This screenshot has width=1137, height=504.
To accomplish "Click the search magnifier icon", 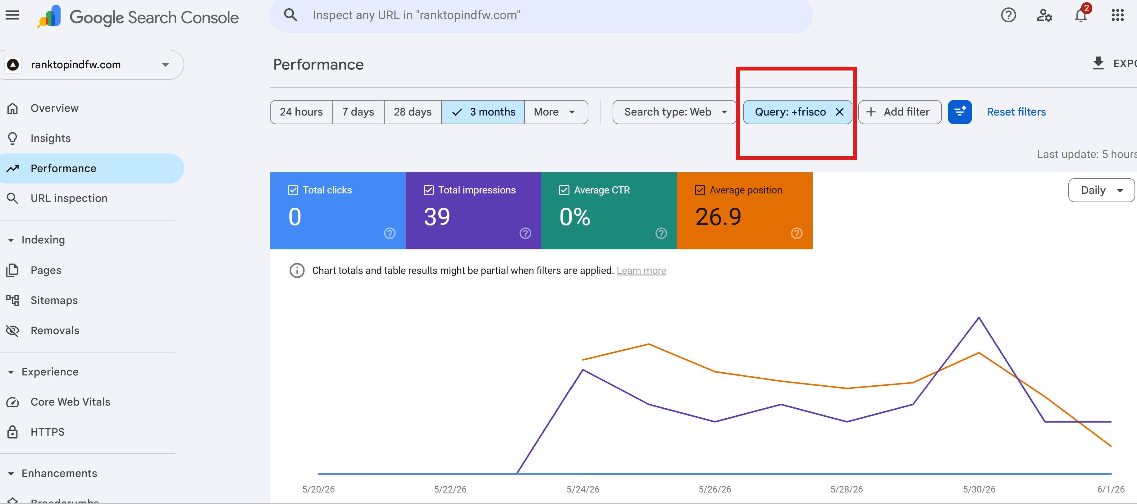I will pyautogui.click(x=290, y=15).
